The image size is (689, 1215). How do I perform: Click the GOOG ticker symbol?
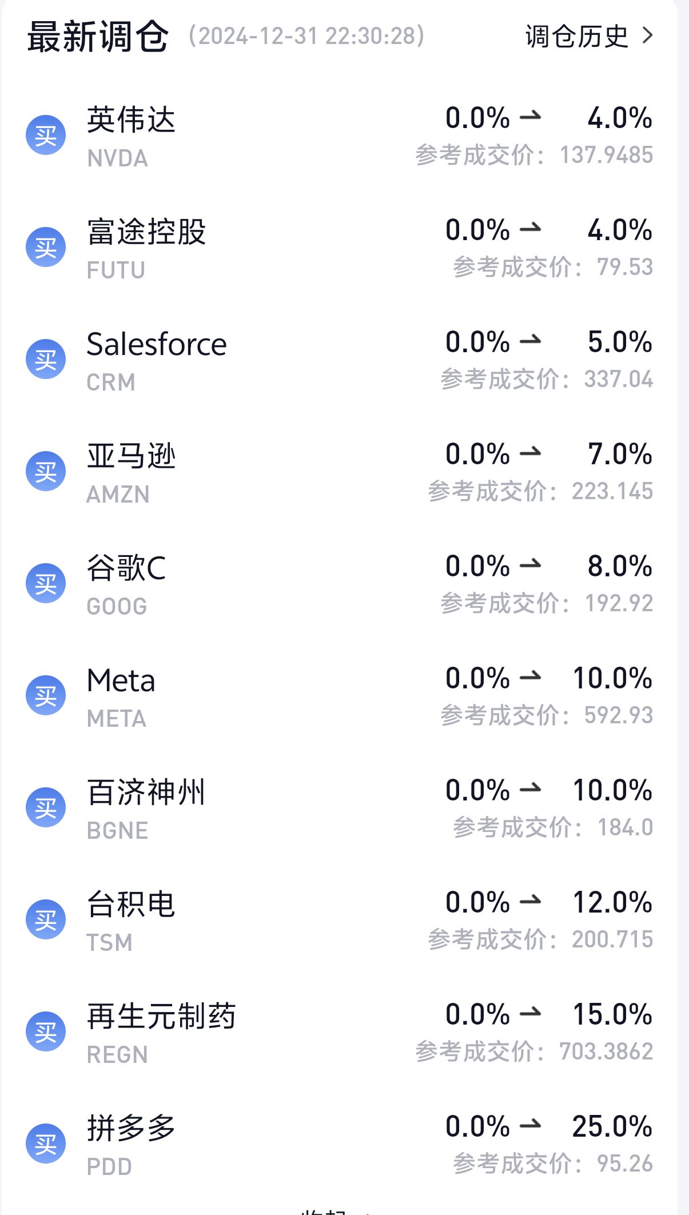pos(117,607)
